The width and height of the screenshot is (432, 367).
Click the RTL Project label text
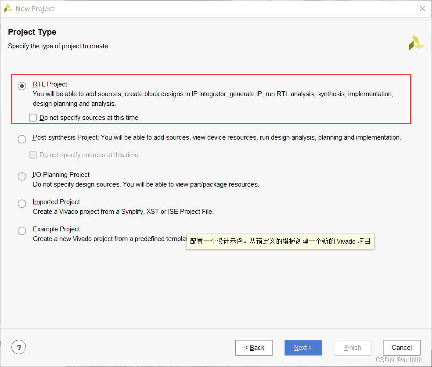[x=50, y=84]
